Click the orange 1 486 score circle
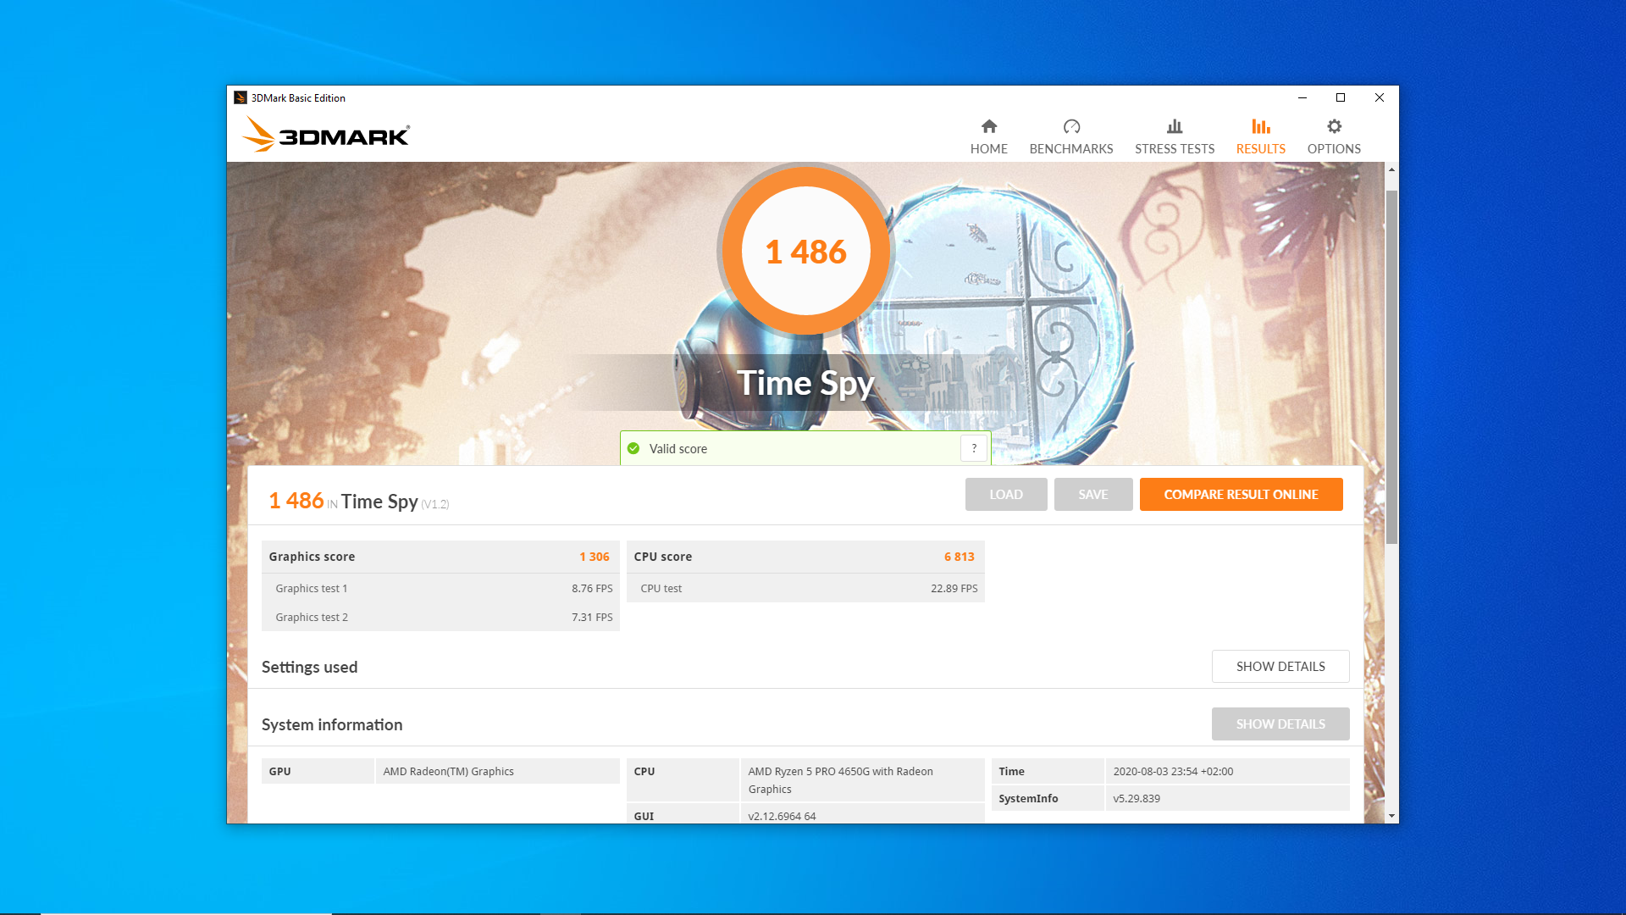The height and width of the screenshot is (915, 1626). tap(805, 252)
